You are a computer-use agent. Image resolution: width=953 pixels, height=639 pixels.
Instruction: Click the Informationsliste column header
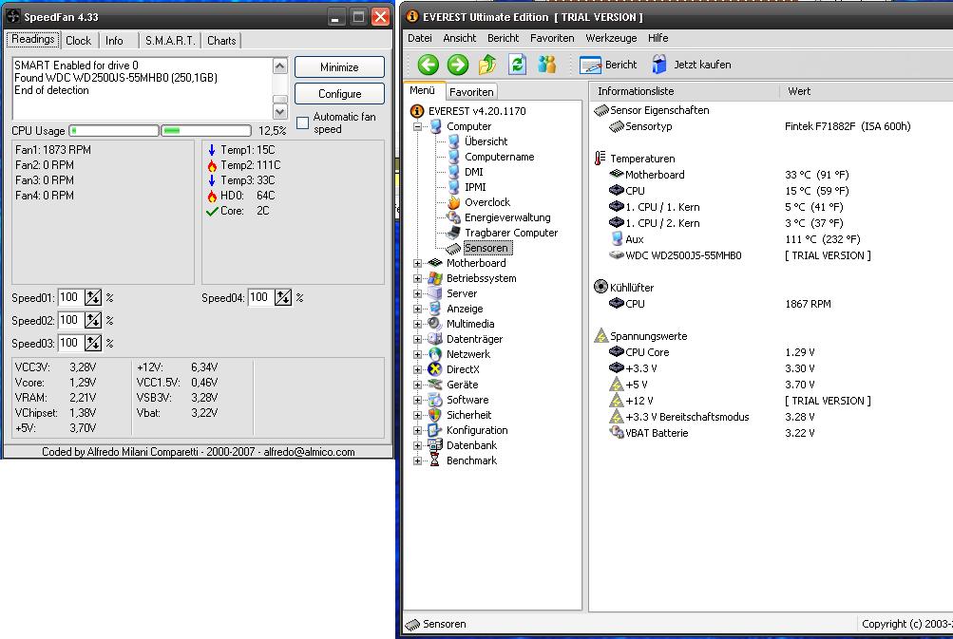pyautogui.click(x=685, y=91)
